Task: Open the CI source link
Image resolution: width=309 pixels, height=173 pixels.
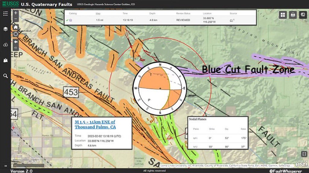Action: coord(231,20)
